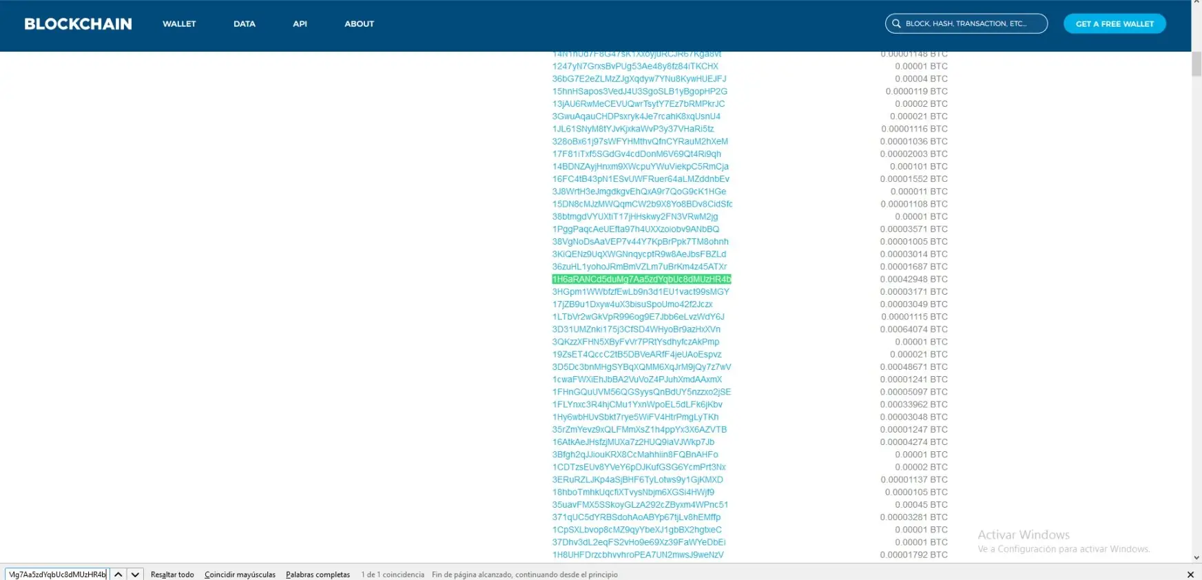
Task: Go to next find match arrow
Action: click(135, 574)
